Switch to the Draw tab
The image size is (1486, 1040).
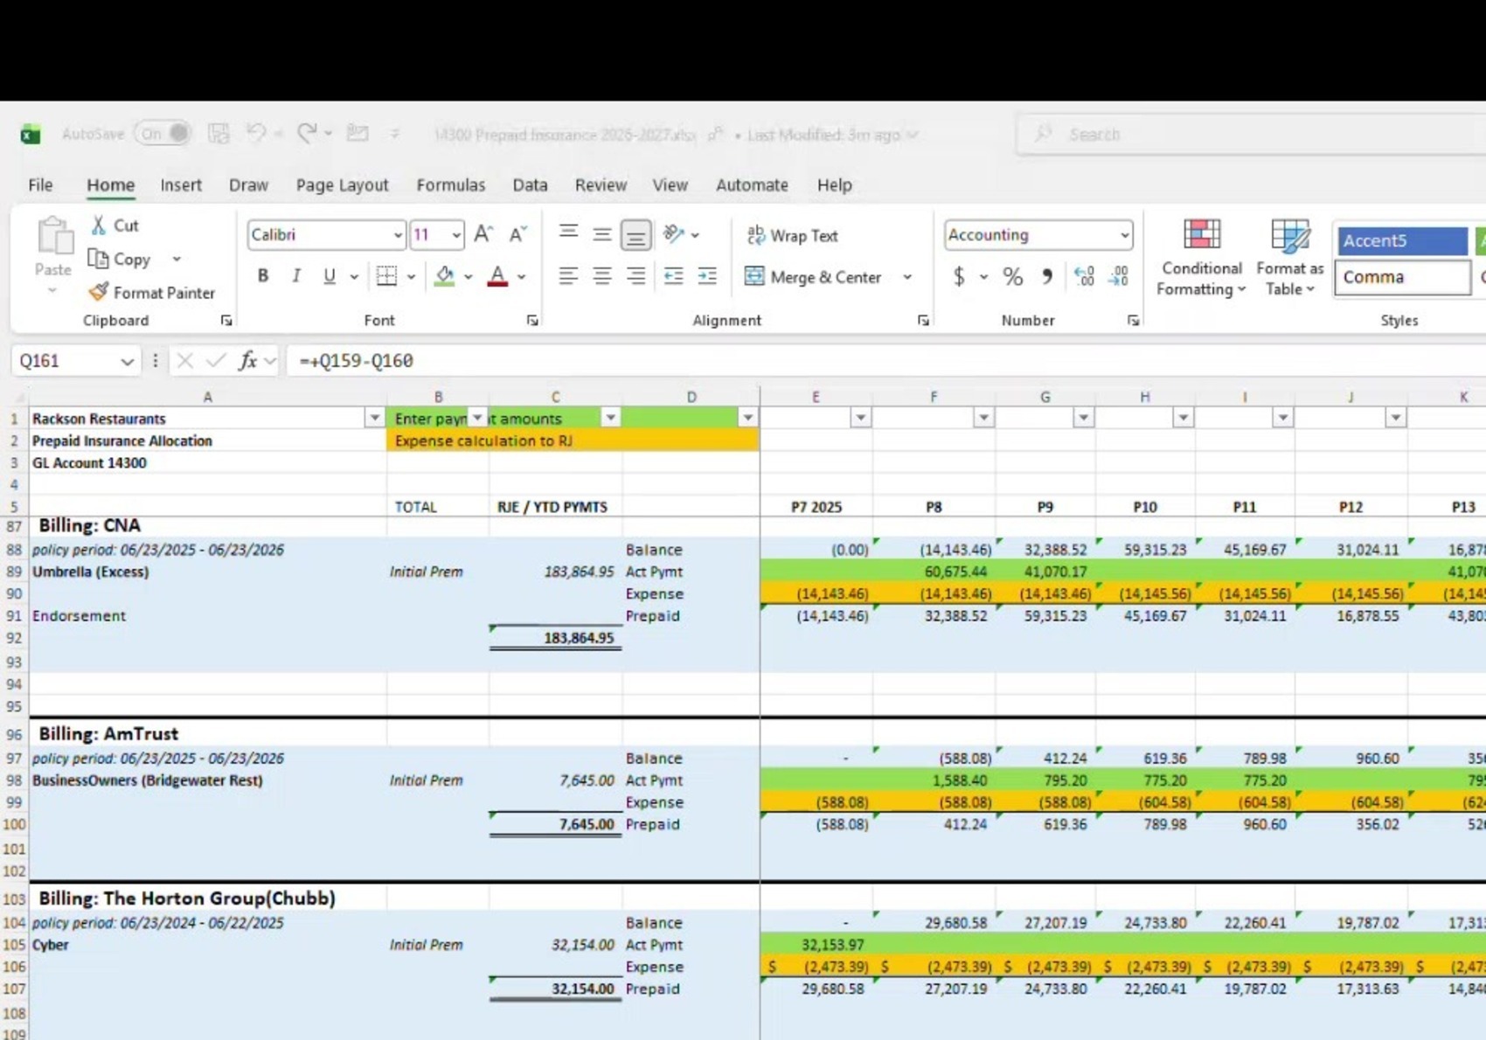tap(248, 185)
